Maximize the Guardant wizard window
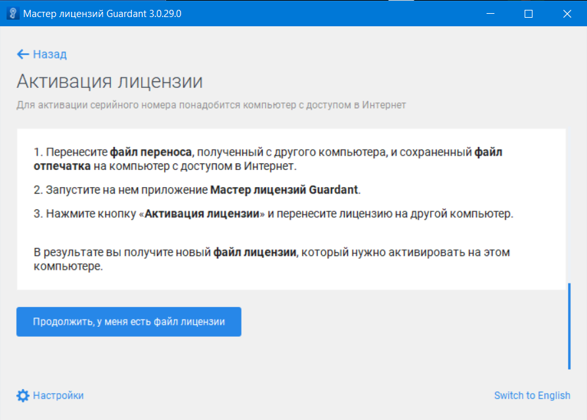 pyautogui.click(x=529, y=13)
